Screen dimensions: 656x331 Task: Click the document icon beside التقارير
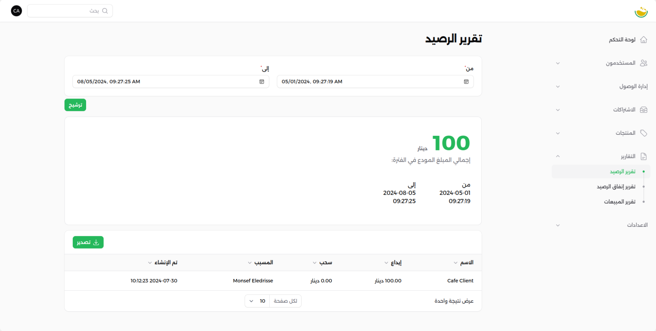pos(644,156)
